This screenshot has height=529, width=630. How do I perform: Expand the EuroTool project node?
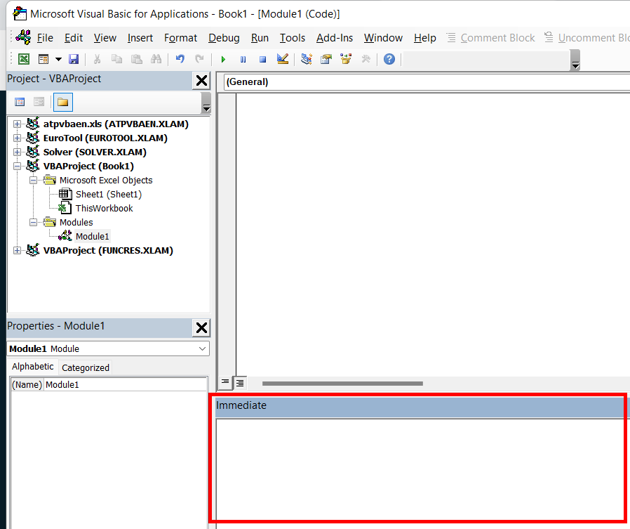tap(17, 138)
